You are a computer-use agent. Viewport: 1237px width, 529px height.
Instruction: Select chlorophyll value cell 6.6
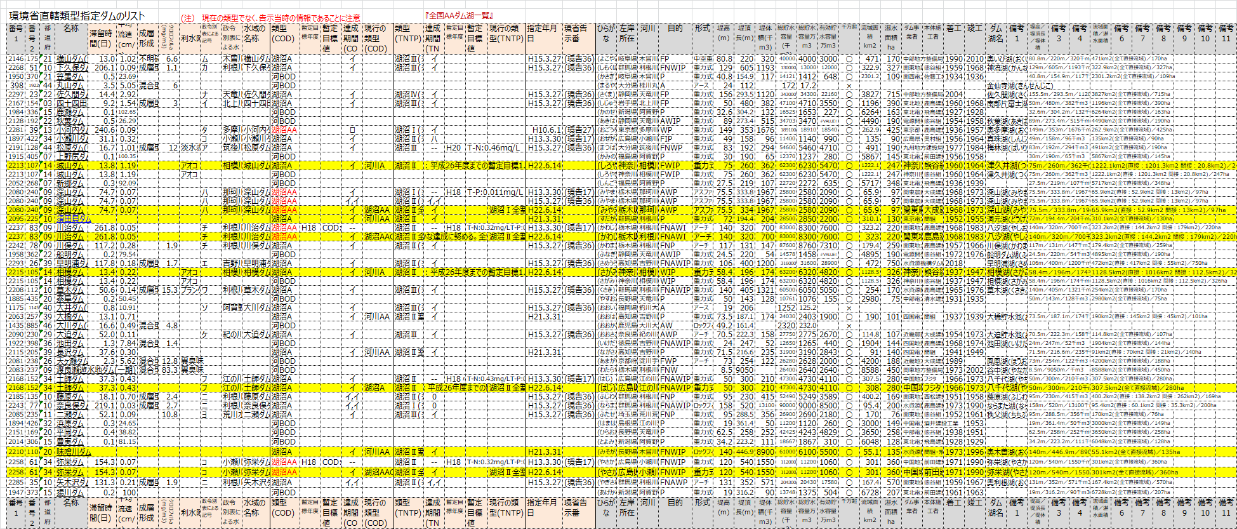coord(169,58)
